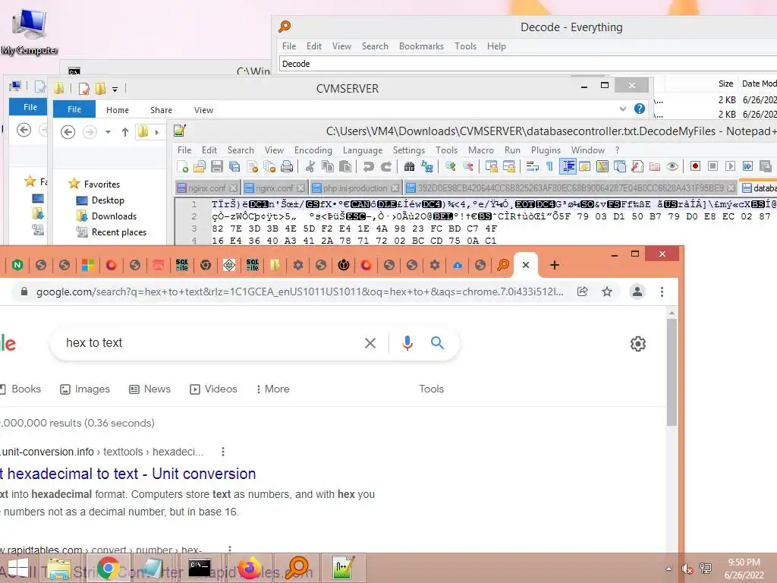The width and height of the screenshot is (777, 583).
Task: Click the Google search magnifier button
Action: pos(437,342)
